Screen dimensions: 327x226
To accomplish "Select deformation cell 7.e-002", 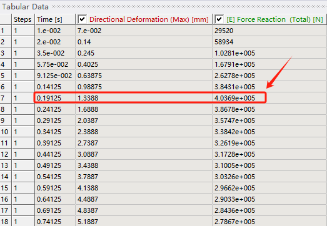I will click(144, 31).
